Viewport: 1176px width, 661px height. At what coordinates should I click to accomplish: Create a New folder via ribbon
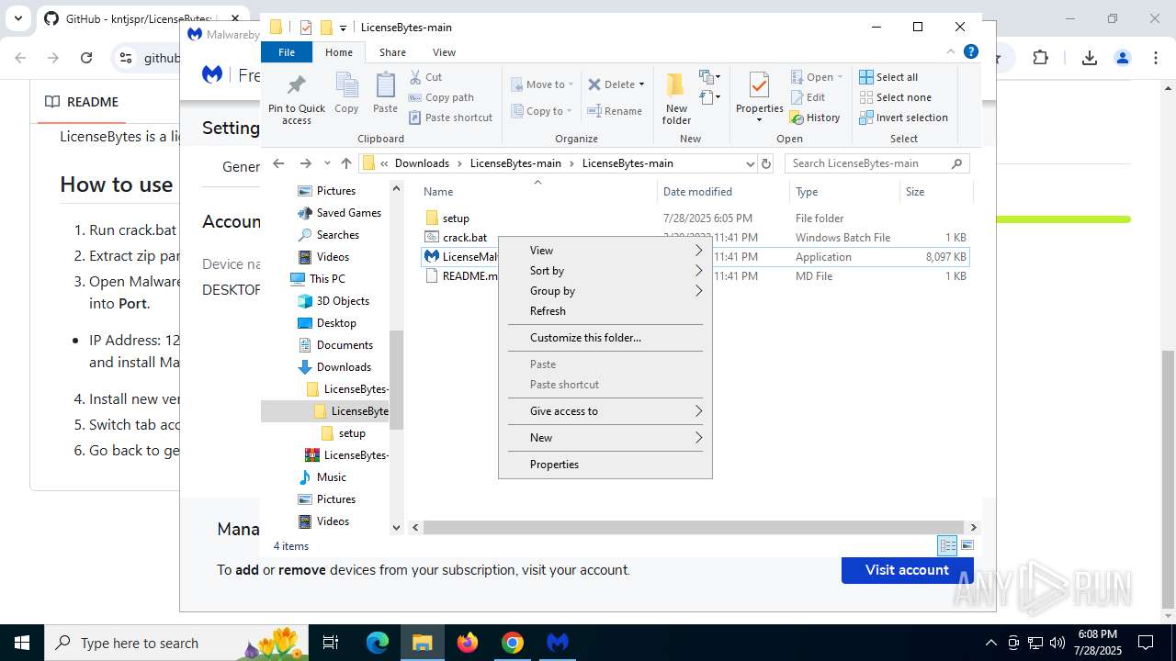pyautogui.click(x=676, y=99)
